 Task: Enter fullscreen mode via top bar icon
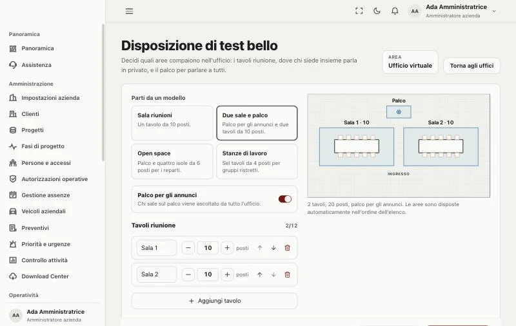[359, 11]
